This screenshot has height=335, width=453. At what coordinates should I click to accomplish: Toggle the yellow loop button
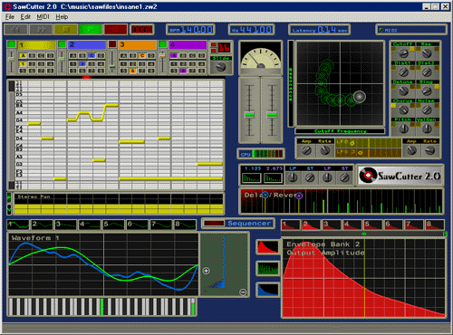(x=65, y=30)
